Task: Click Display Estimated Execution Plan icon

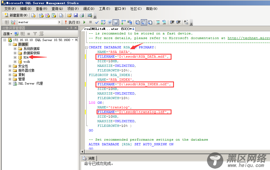Action: [x=103, y=22]
